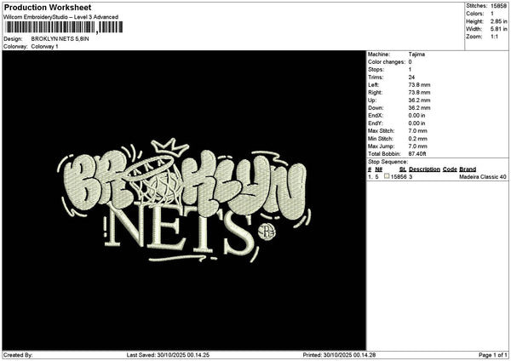Screen dimensions: 511x361
Task: Click 'Wilcom EmbroideryStudio – Level 3 Advanced' text
Action: (60, 17)
